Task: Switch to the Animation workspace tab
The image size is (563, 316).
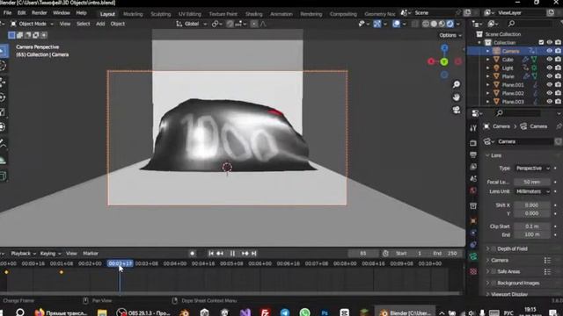Action: point(281,14)
